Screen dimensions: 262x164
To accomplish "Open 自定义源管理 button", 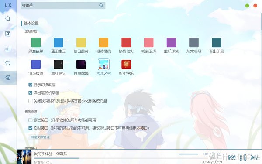I will pos(40,137).
